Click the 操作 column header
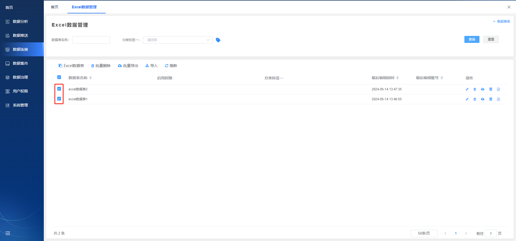This screenshot has width=516, height=241. [470, 78]
